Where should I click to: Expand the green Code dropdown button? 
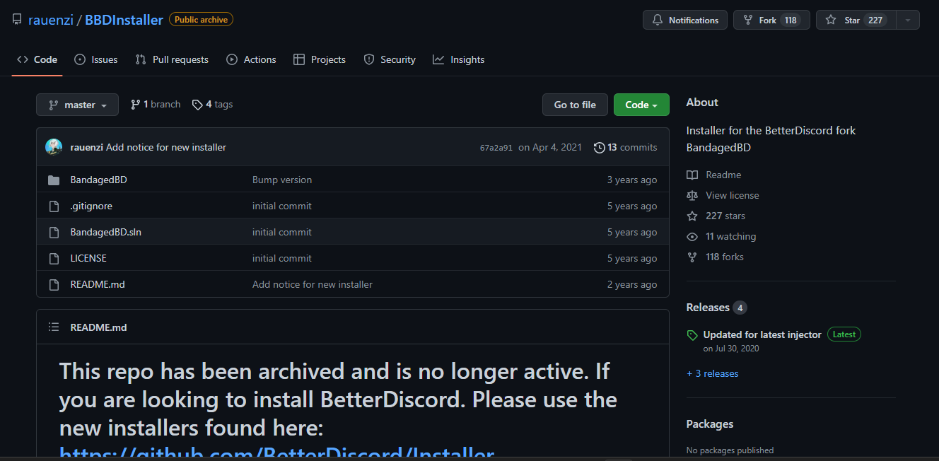pos(641,105)
